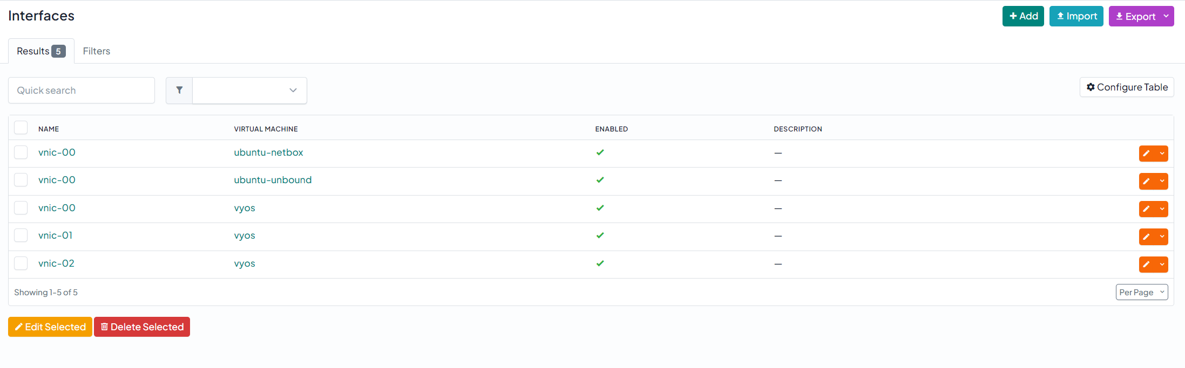The height and width of the screenshot is (368, 1185).
Task: Open the ubuntu-netbox virtual machine link
Action: 268,152
